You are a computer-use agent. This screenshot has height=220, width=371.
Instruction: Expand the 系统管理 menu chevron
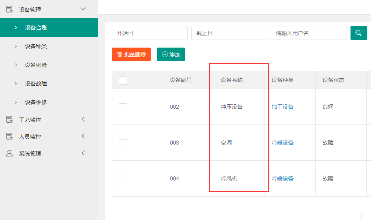pyautogui.click(x=83, y=153)
